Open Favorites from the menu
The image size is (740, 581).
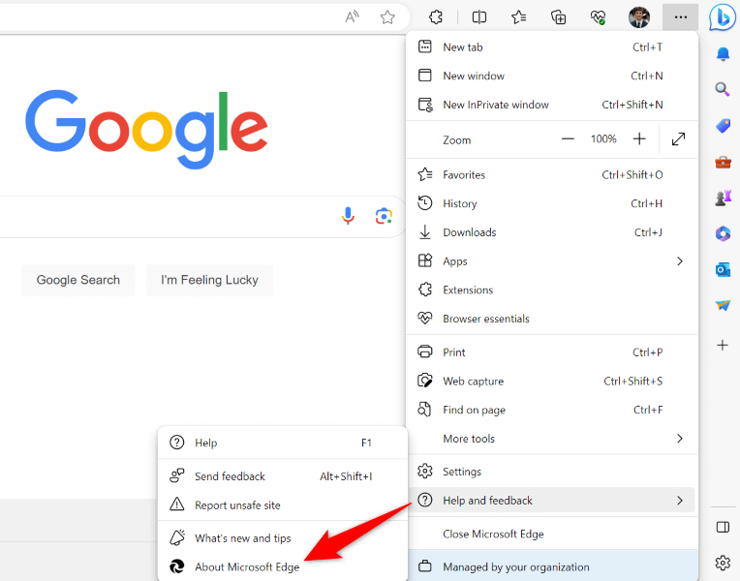(552, 175)
